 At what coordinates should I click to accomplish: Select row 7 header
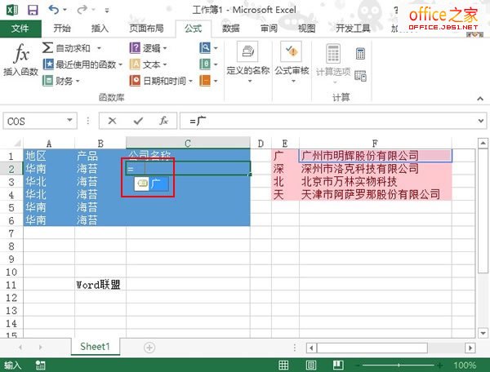coord(11,233)
